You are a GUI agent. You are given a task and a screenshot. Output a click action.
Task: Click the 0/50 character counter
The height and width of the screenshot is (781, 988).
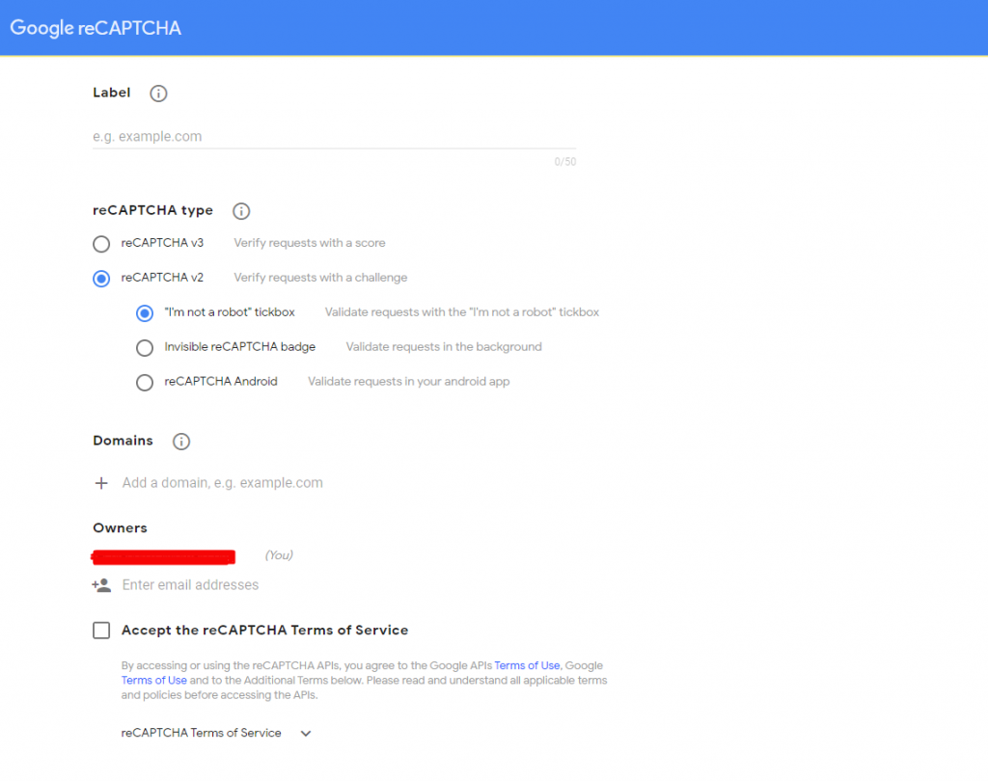[565, 162]
